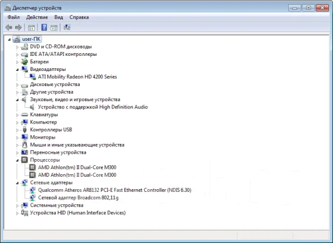This screenshot has height=243, width=333.
Task: Click the Компьютер category icon
Action: point(24,122)
